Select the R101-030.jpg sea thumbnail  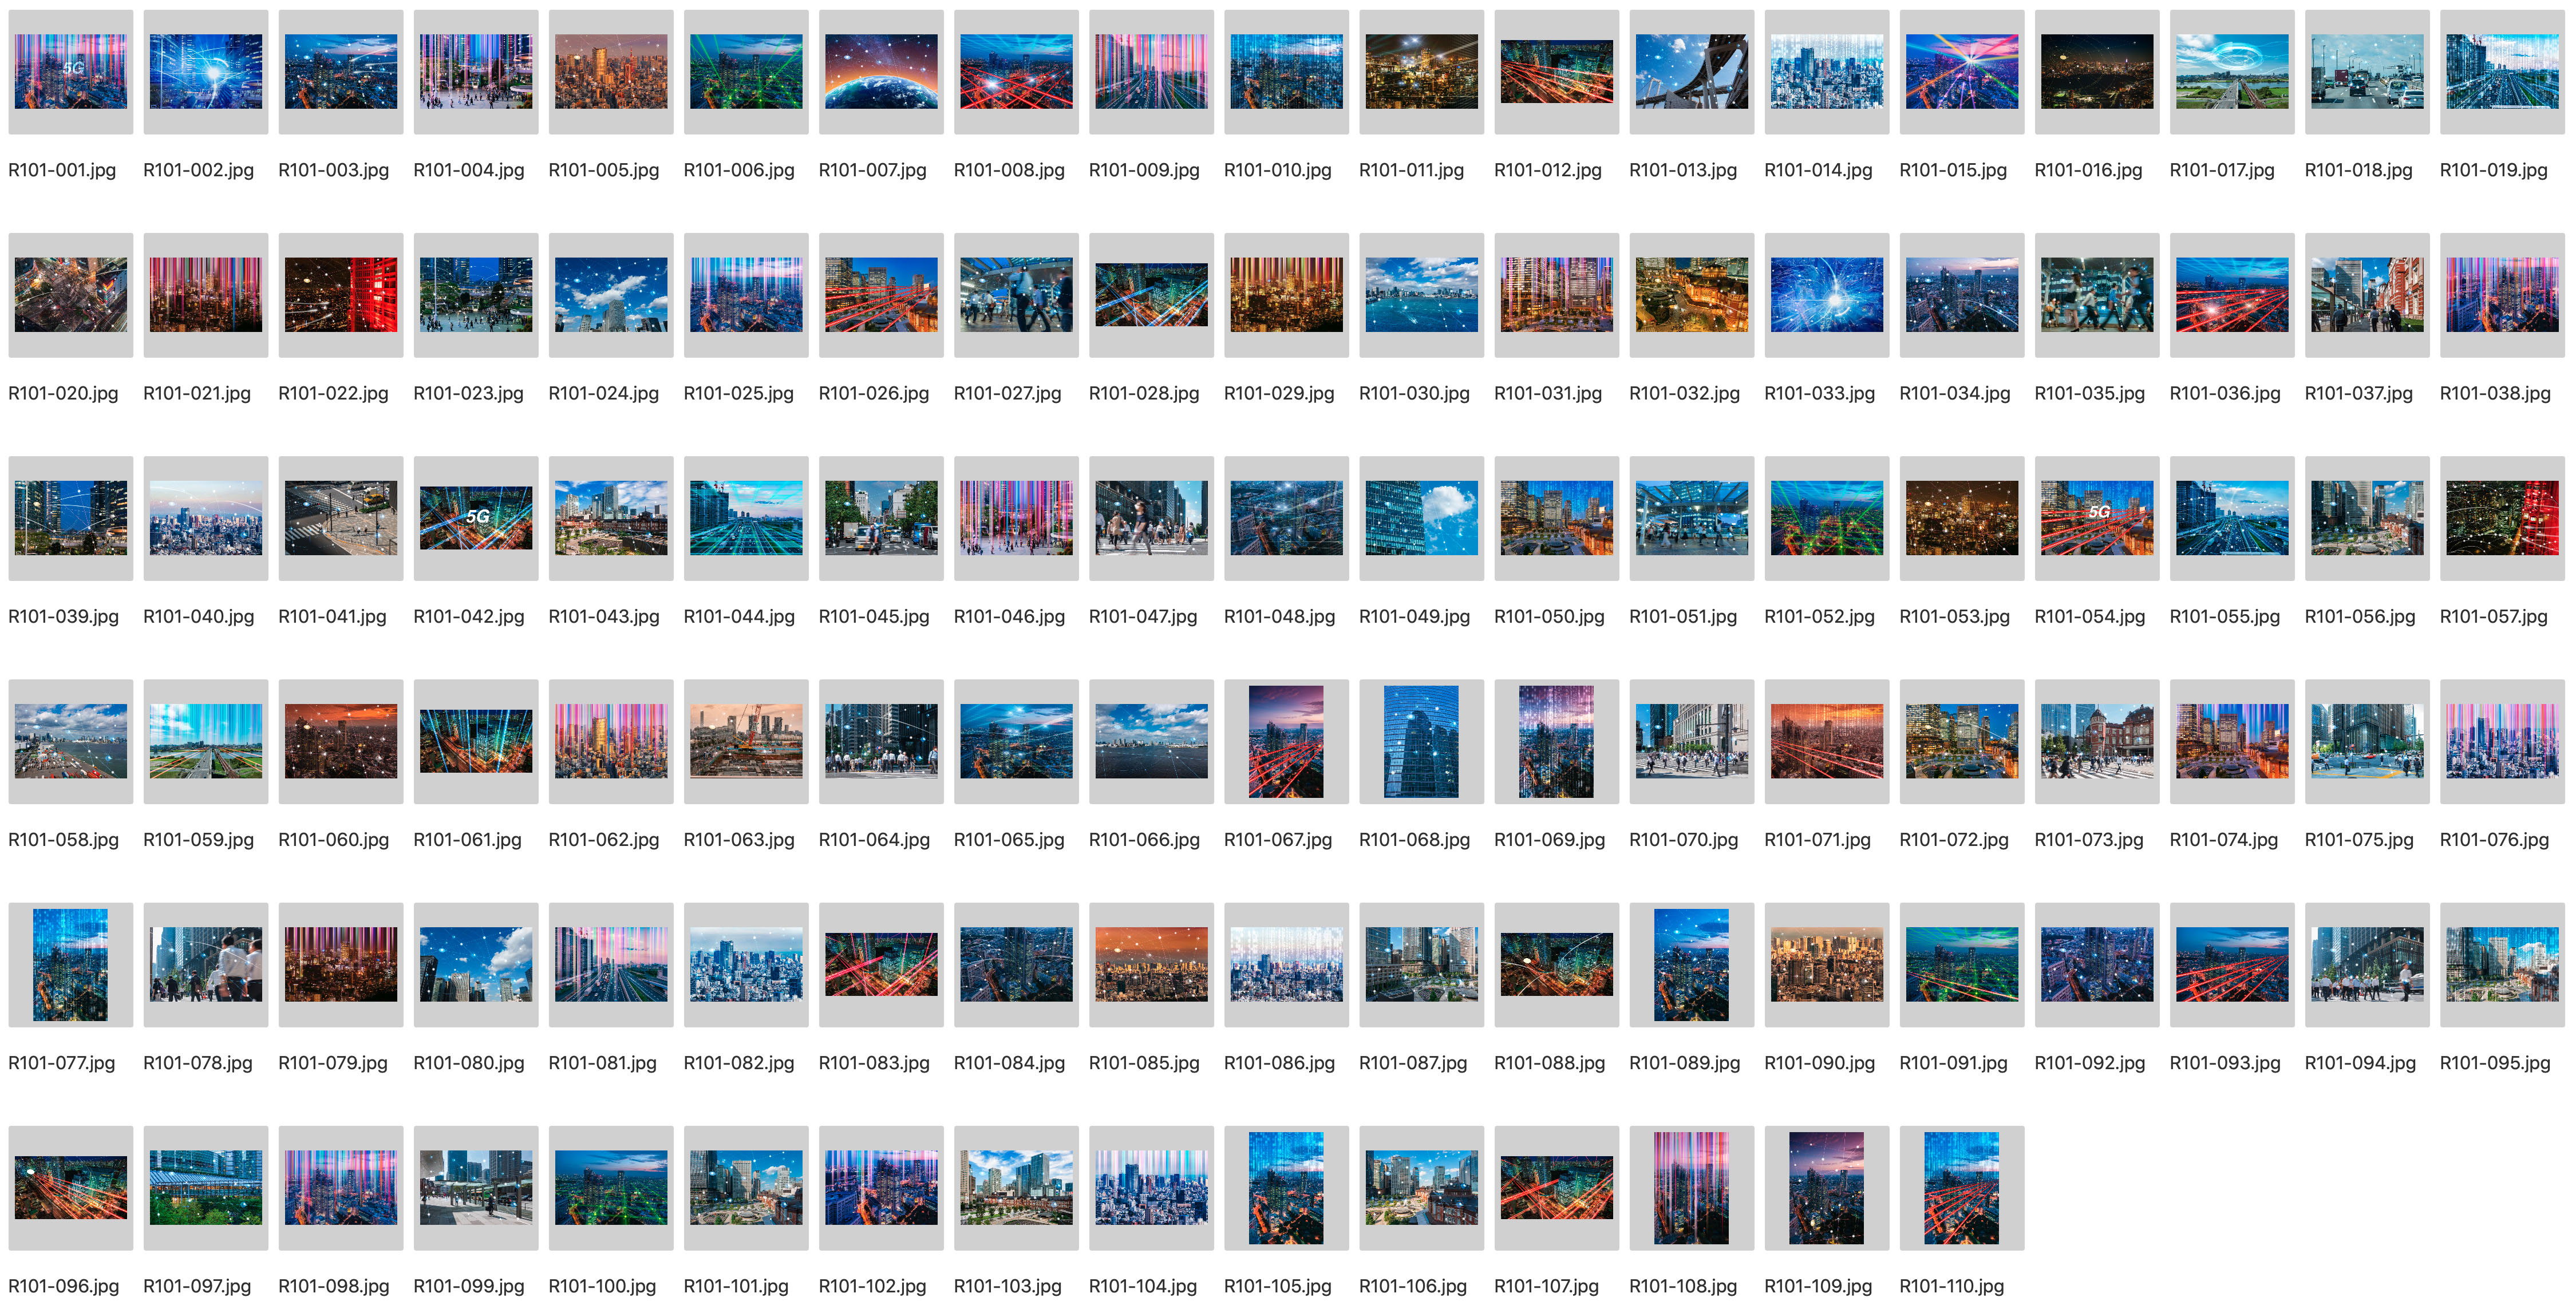(1421, 295)
